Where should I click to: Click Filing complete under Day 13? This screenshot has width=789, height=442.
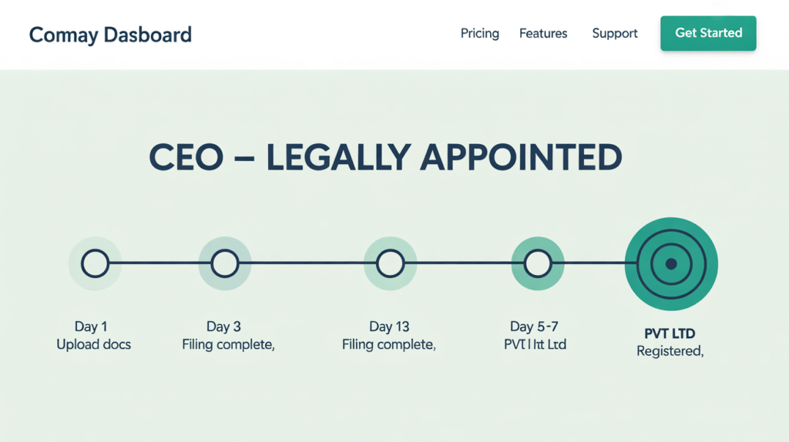[x=388, y=344]
